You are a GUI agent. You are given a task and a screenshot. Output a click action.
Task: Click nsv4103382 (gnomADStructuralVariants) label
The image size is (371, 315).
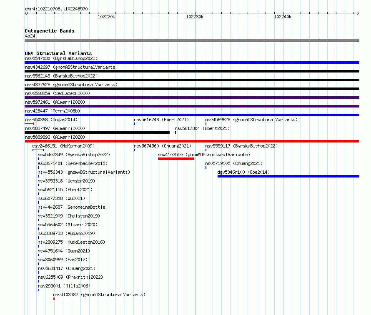[x=99, y=295]
